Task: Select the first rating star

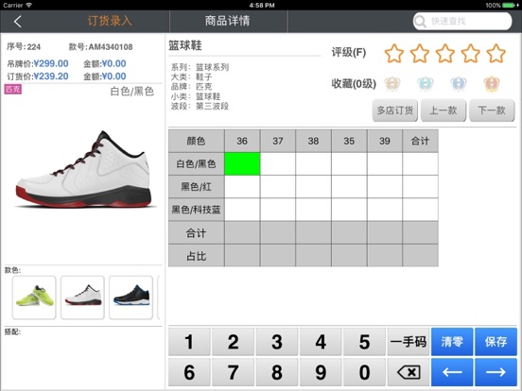Action: click(x=393, y=53)
